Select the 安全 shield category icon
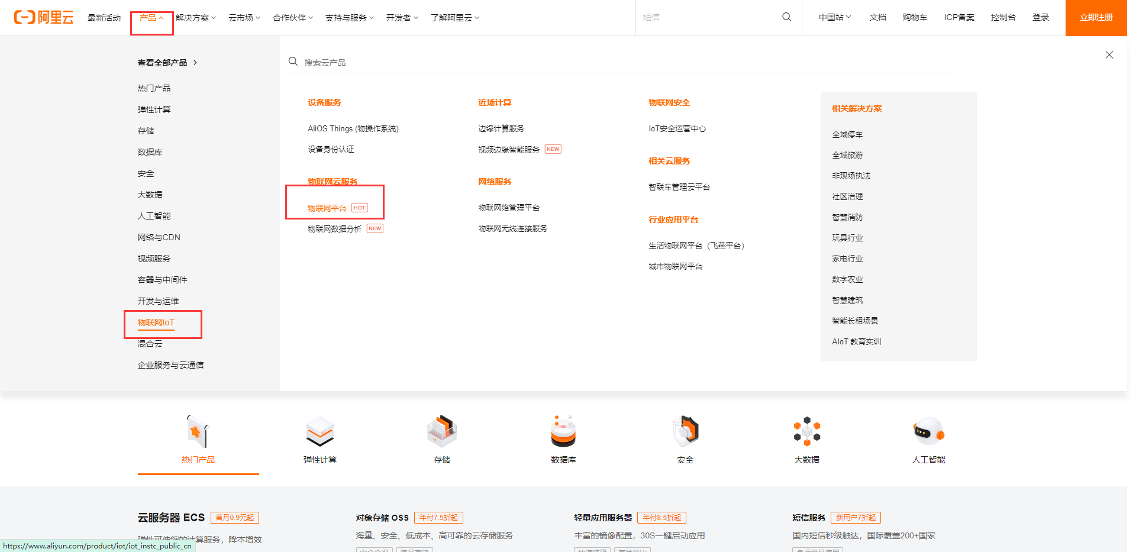The height and width of the screenshot is (552, 1136). 685,431
